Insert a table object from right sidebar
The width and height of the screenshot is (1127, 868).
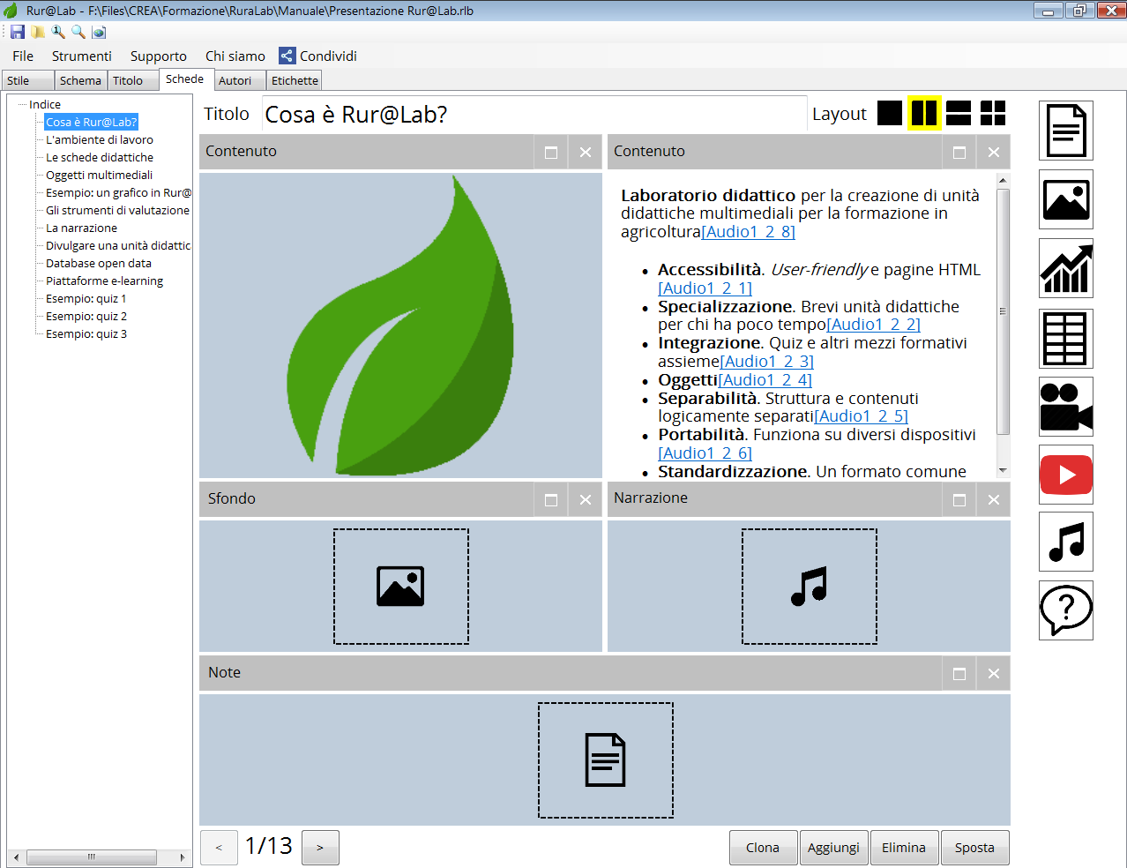pos(1066,338)
